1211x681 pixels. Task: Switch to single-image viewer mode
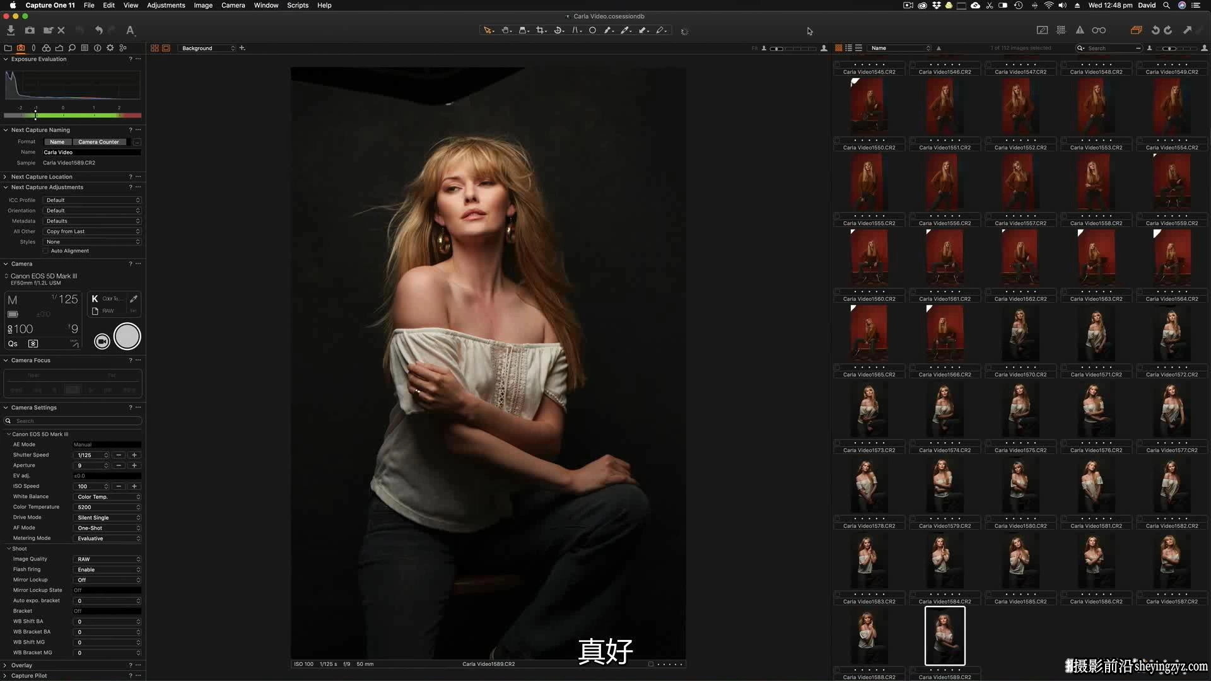click(166, 48)
